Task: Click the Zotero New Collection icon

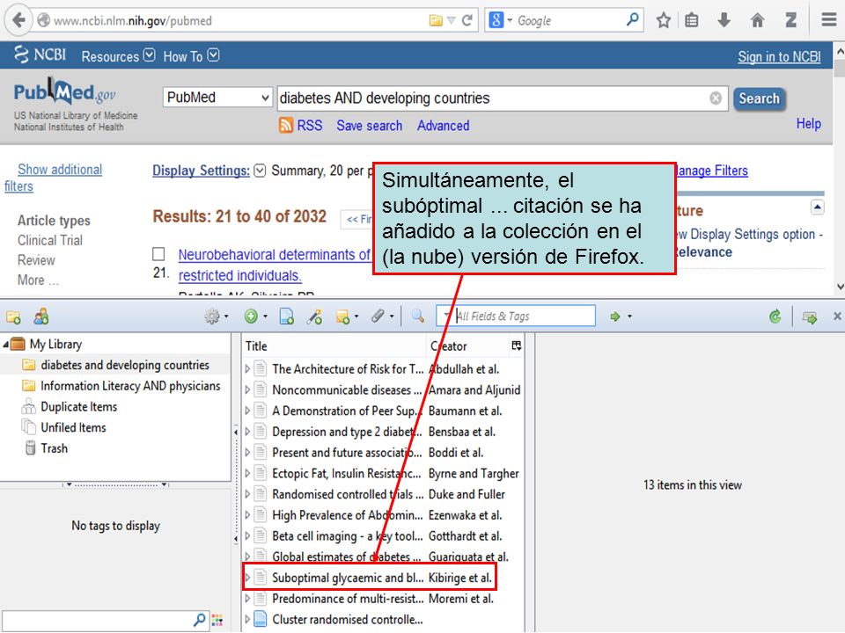Action: click(13, 317)
